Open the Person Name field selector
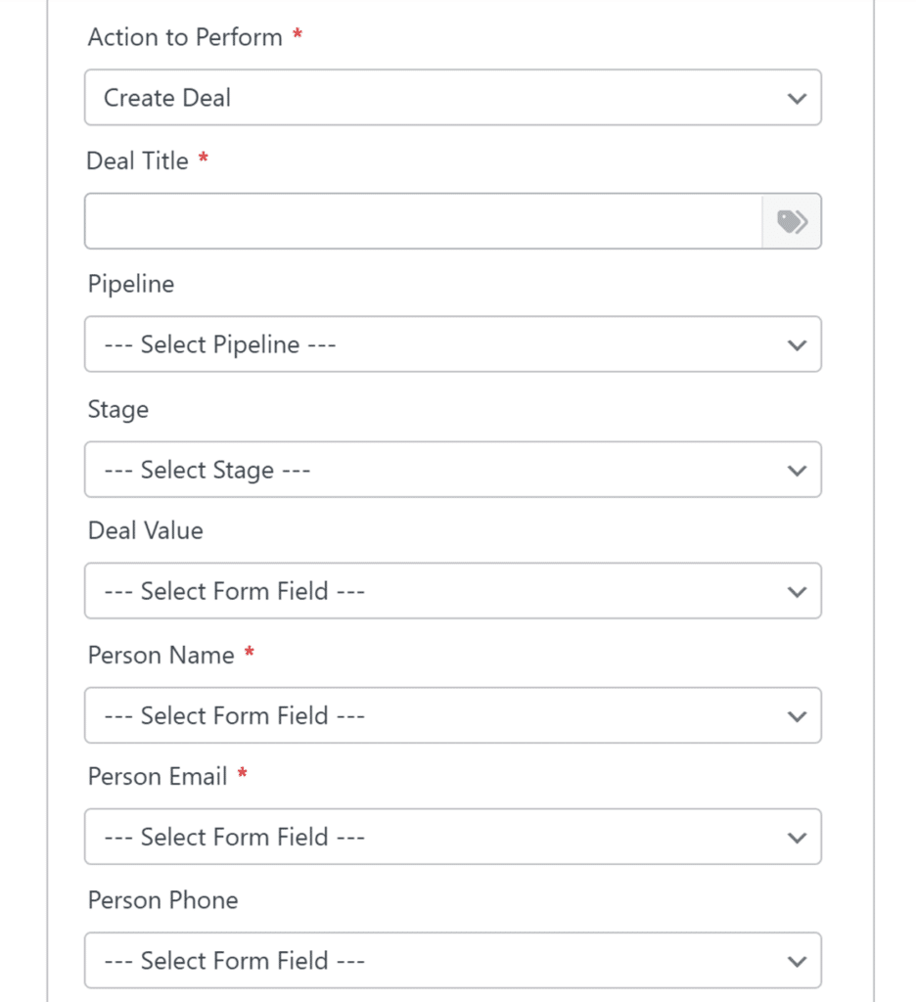Image resolution: width=916 pixels, height=1002 pixels. [452, 715]
